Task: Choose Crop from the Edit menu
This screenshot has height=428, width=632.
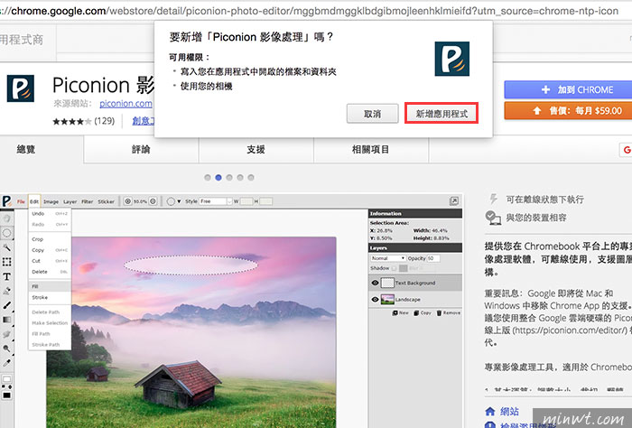Action: tap(50, 239)
